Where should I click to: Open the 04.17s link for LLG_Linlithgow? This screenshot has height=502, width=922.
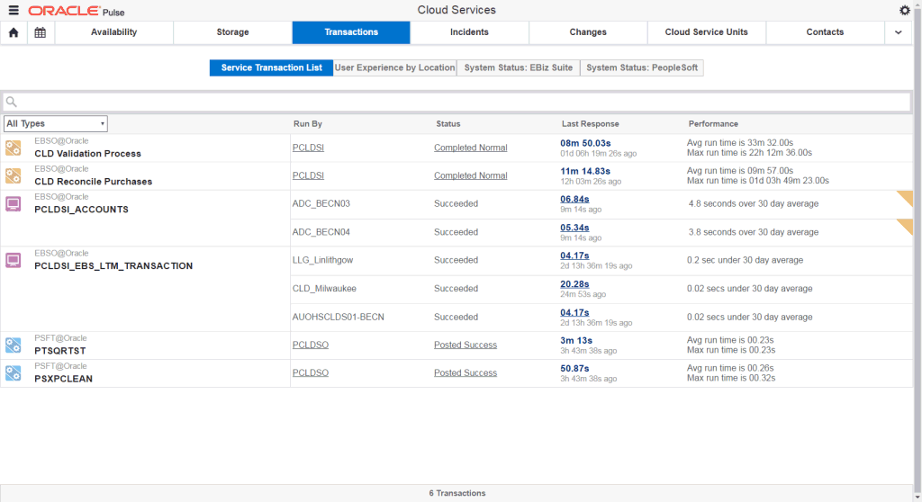click(574, 255)
